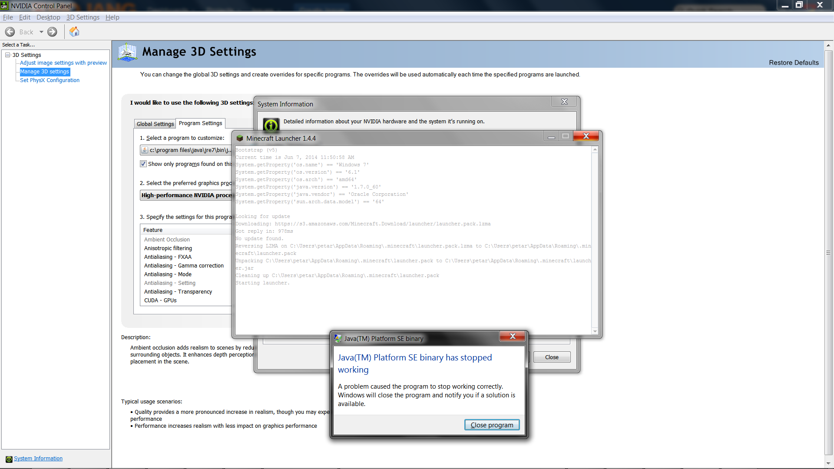Click the Java Platform SE binary title icon
Screen dimensions: 834x469
[338, 338]
